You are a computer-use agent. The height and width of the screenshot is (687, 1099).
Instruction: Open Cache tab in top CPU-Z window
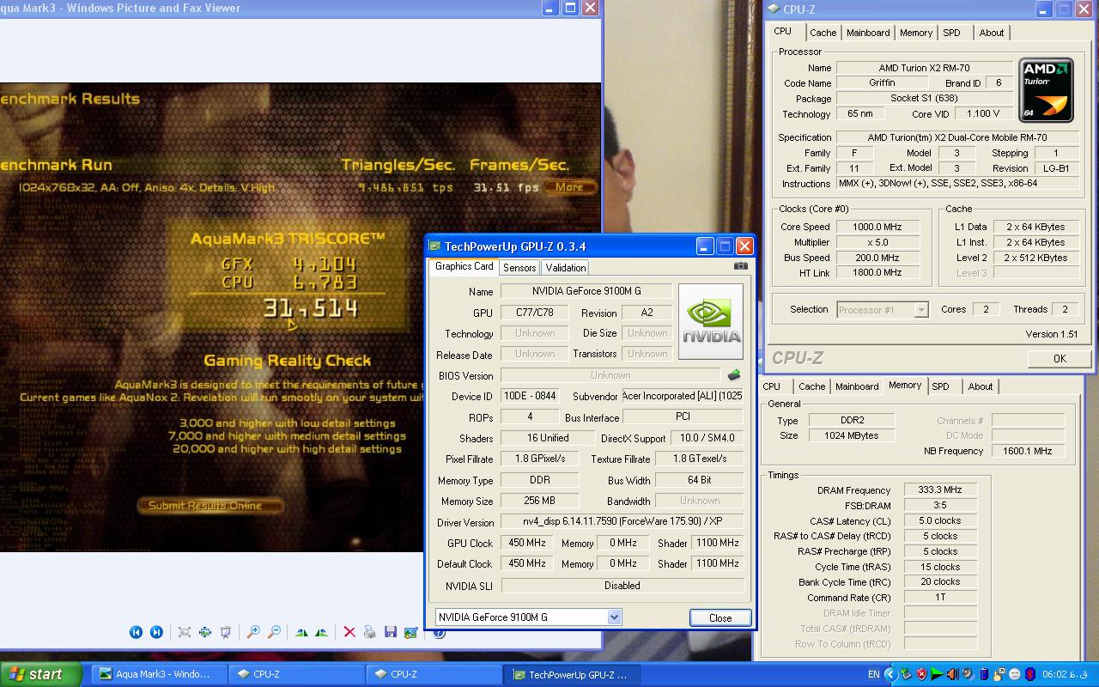click(823, 33)
